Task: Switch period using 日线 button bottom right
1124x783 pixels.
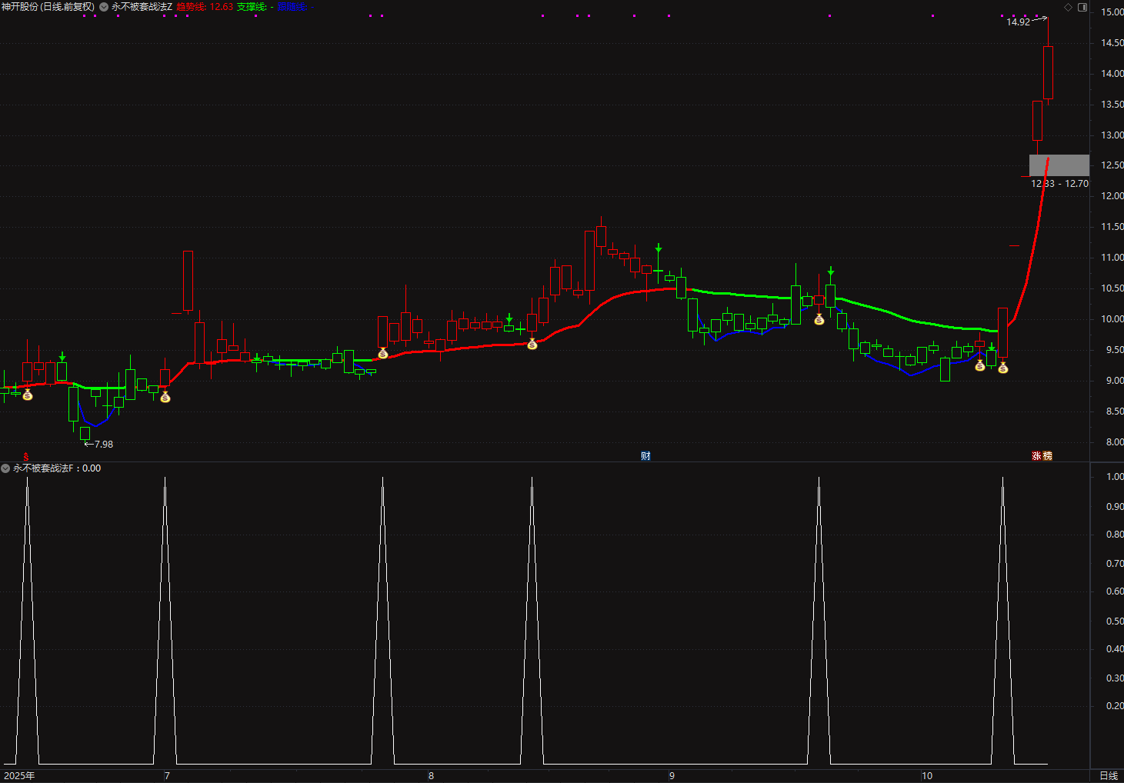Action: [x=1109, y=775]
